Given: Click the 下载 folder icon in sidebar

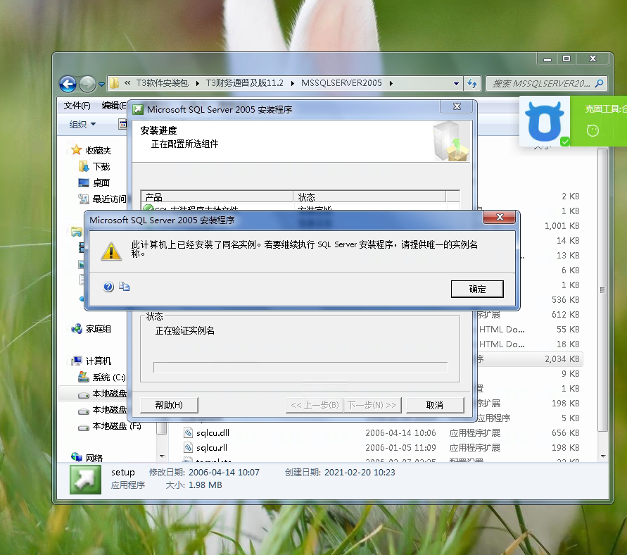Looking at the screenshot, I should pos(84,166).
